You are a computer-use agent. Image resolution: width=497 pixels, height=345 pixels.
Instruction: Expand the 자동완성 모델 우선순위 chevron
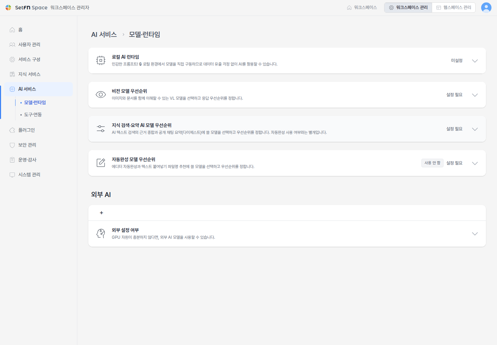click(475, 163)
